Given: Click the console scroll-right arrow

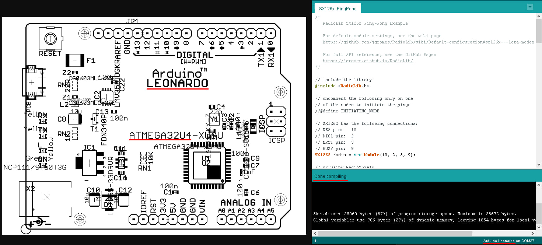Looking at the screenshot, I should [x=532, y=234].
